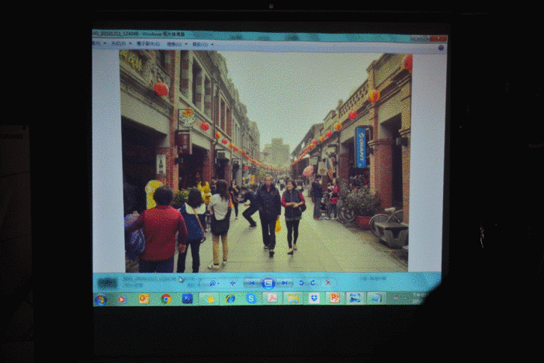
Task: Go to the previous photo
Action: click(253, 283)
